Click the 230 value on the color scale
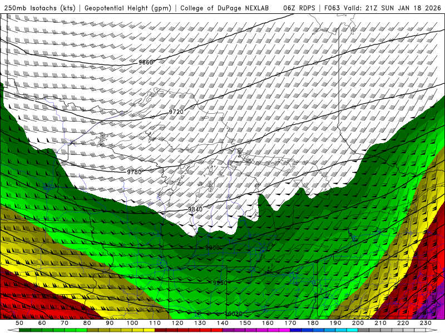The width and height of the screenshot is (445, 333). [426, 323]
